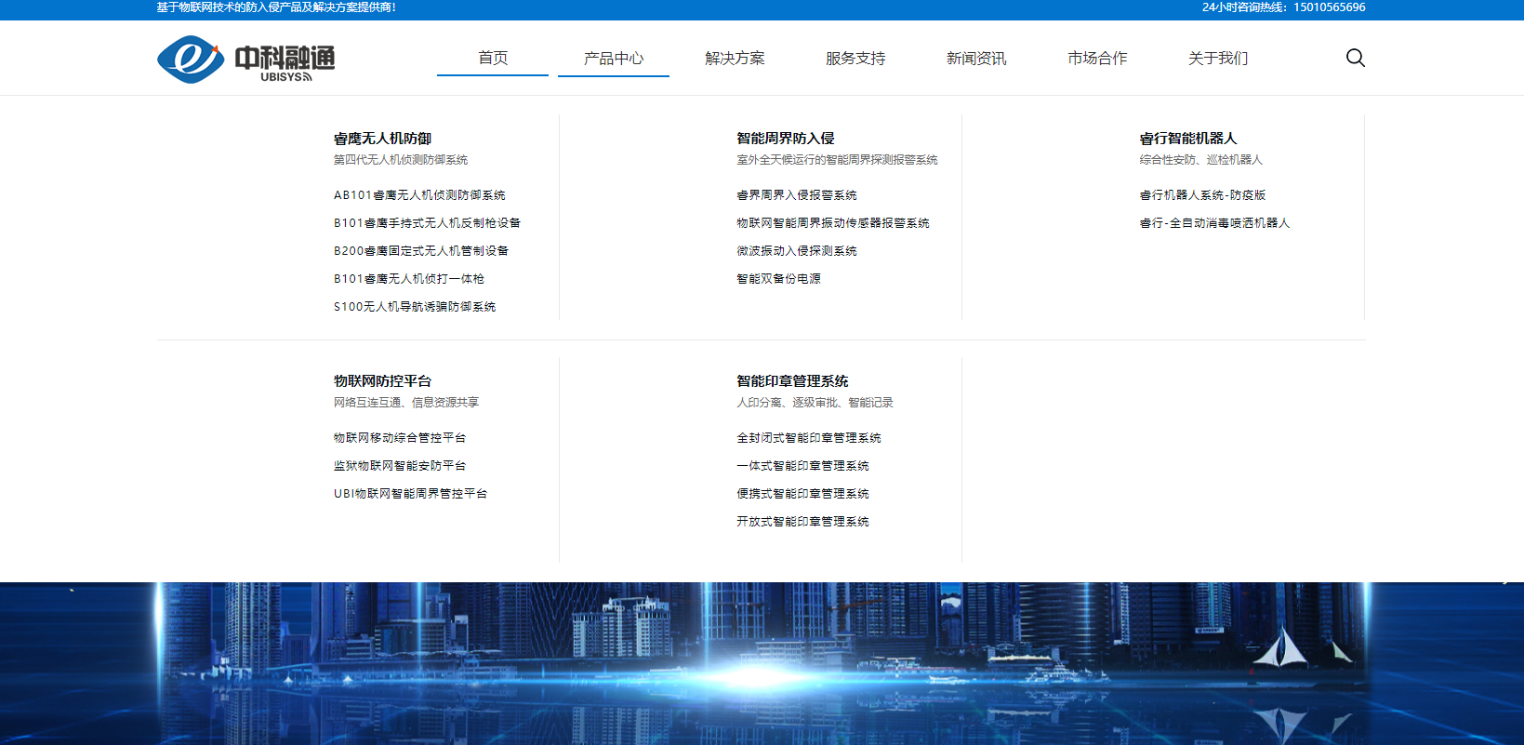Open 开放式智能印章管理系统
Image resolution: width=1524 pixels, height=745 pixels.
pos(802,522)
